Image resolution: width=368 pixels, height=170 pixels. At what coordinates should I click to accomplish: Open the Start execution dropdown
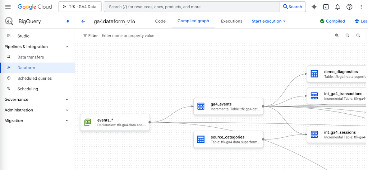pyautogui.click(x=268, y=21)
